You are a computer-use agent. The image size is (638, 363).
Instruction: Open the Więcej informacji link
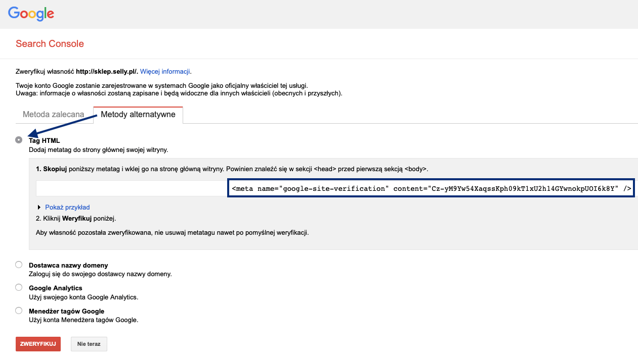click(x=165, y=71)
